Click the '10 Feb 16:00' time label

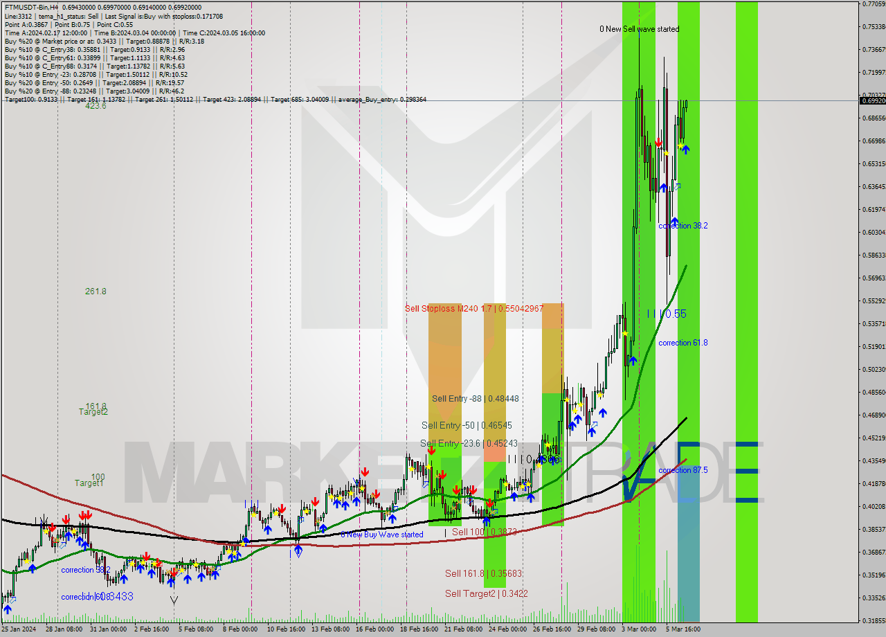(x=285, y=629)
